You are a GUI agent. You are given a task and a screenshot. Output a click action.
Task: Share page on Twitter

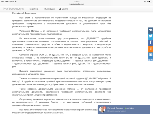pyautogui.click(x=150, y=36)
